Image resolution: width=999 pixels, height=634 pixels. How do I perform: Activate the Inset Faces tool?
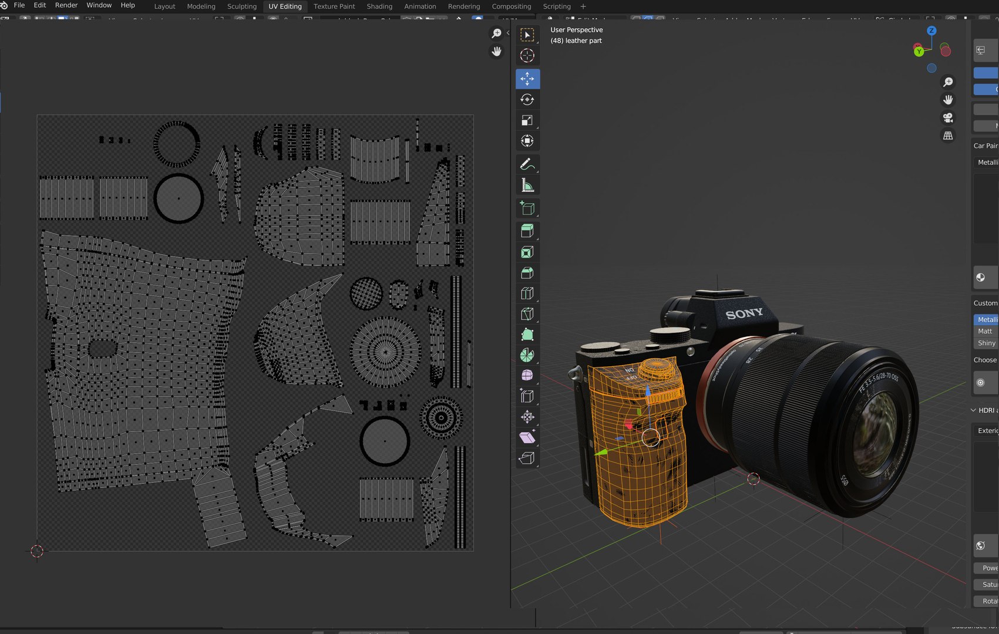[x=527, y=252]
